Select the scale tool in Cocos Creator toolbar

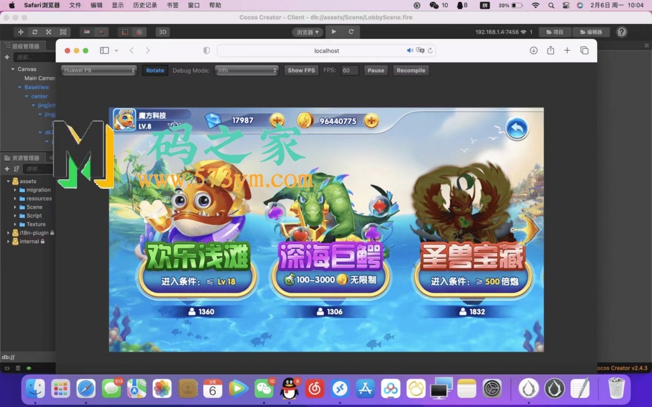tap(48, 32)
